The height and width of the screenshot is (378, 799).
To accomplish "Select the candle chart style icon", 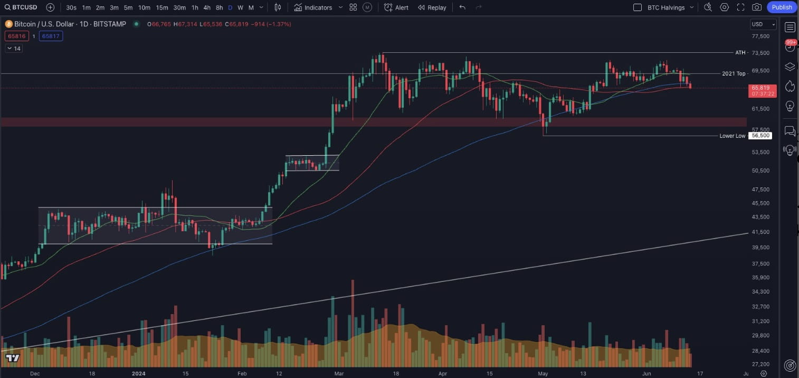I will 278,7.
